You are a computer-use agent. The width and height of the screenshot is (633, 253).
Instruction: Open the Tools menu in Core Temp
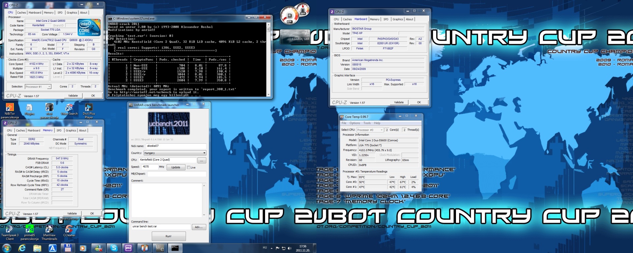pyautogui.click(x=367, y=123)
